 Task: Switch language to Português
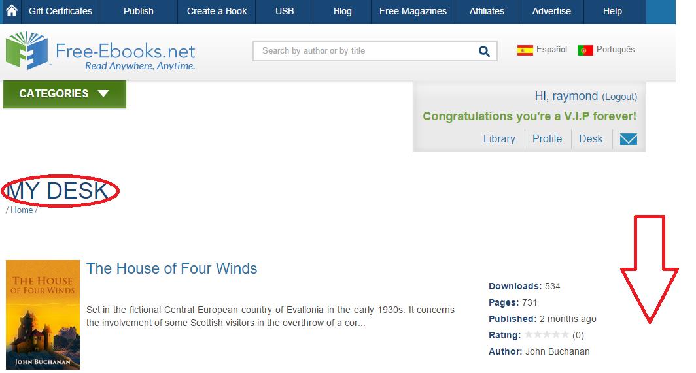(x=615, y=50)
